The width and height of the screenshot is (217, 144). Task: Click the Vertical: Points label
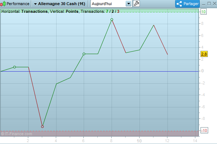(x=64, y=11)
